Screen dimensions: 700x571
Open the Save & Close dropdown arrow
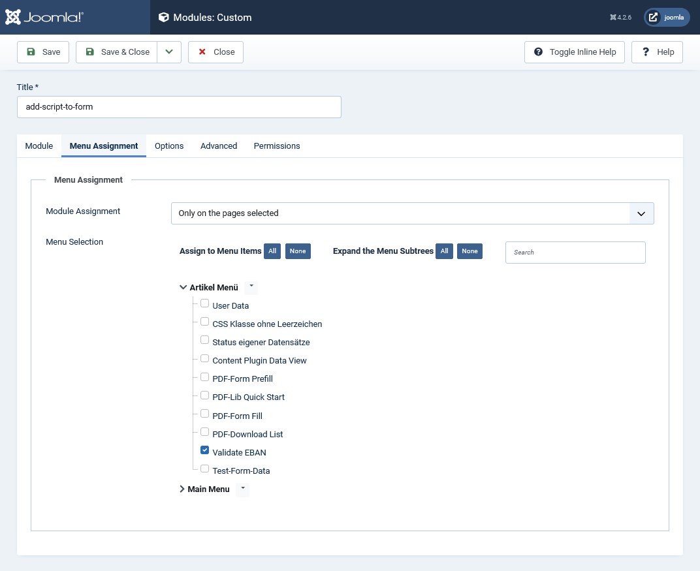coord(169,52)
